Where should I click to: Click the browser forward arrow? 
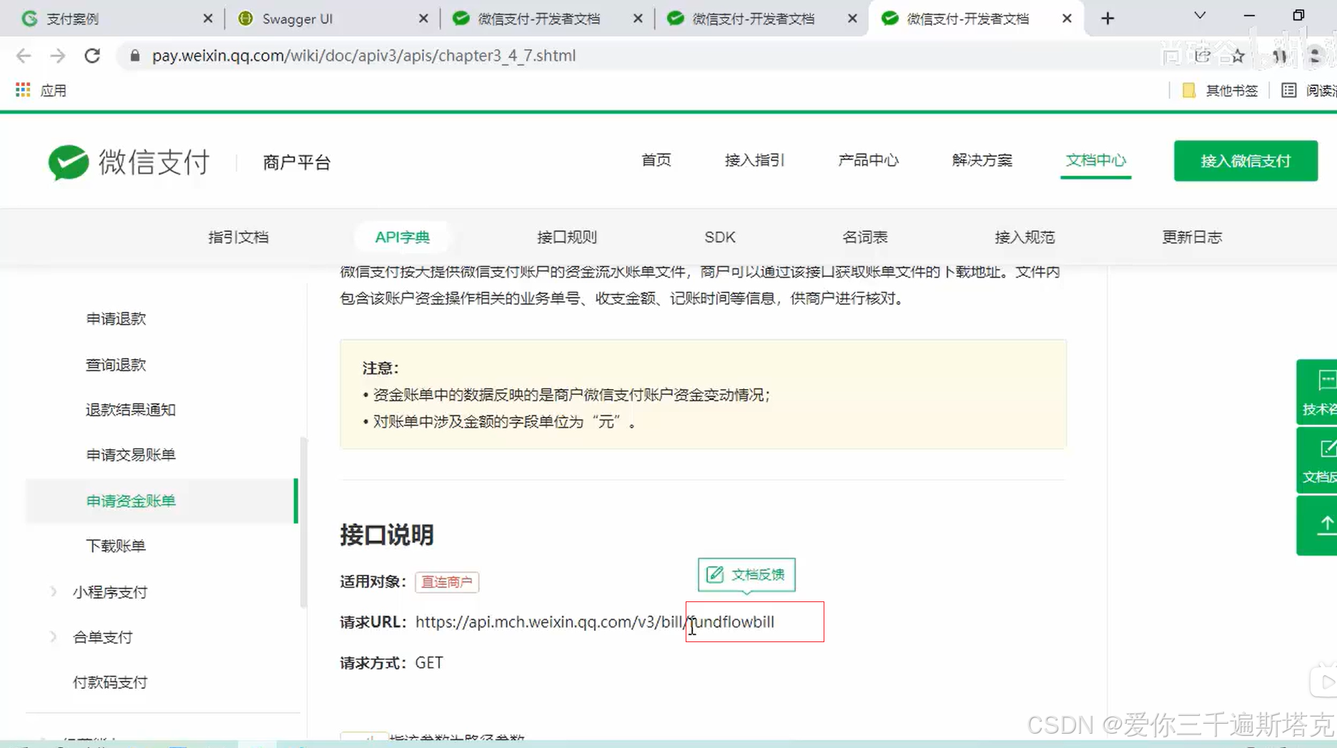pyautogui.click(x=58, y=56)
